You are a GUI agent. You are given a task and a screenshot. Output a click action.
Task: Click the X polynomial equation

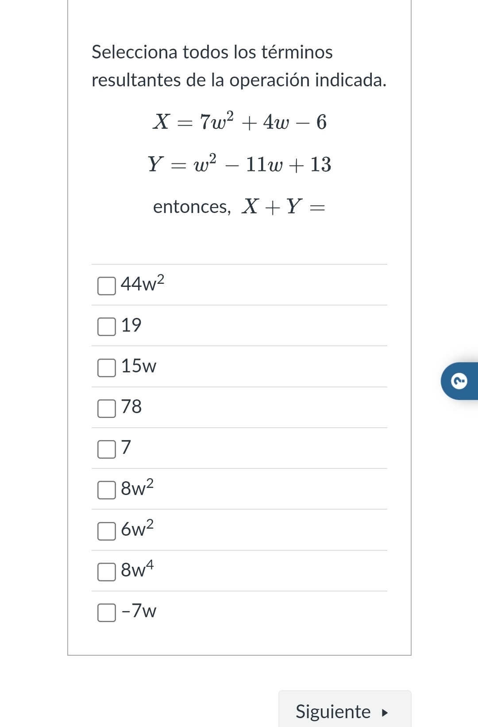tap(239, 122)
